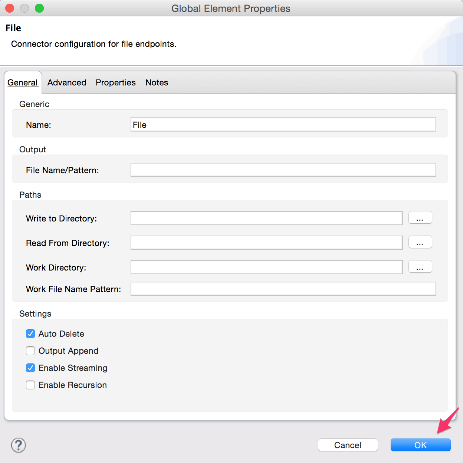Switch to the Advanced tab

coord(66,82)
